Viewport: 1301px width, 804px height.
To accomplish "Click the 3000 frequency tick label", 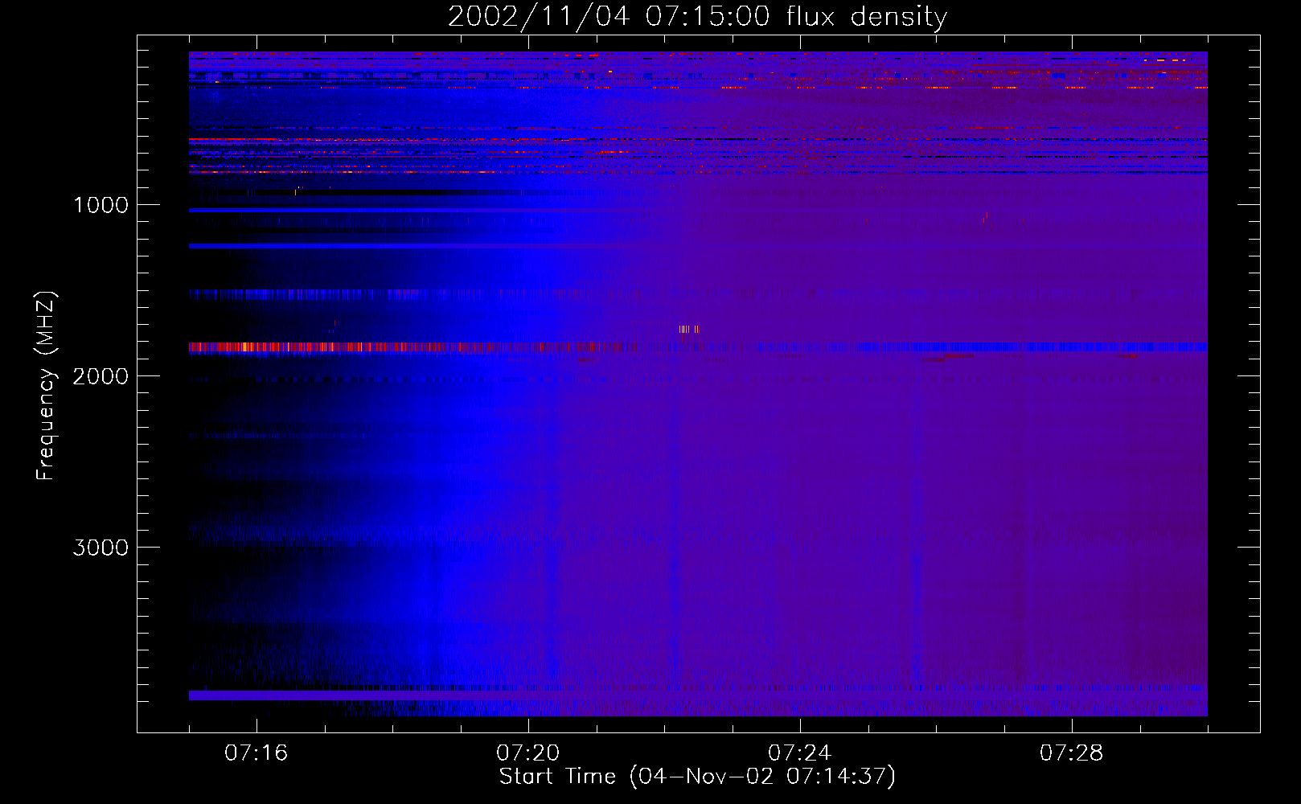I will click(101, 548).
